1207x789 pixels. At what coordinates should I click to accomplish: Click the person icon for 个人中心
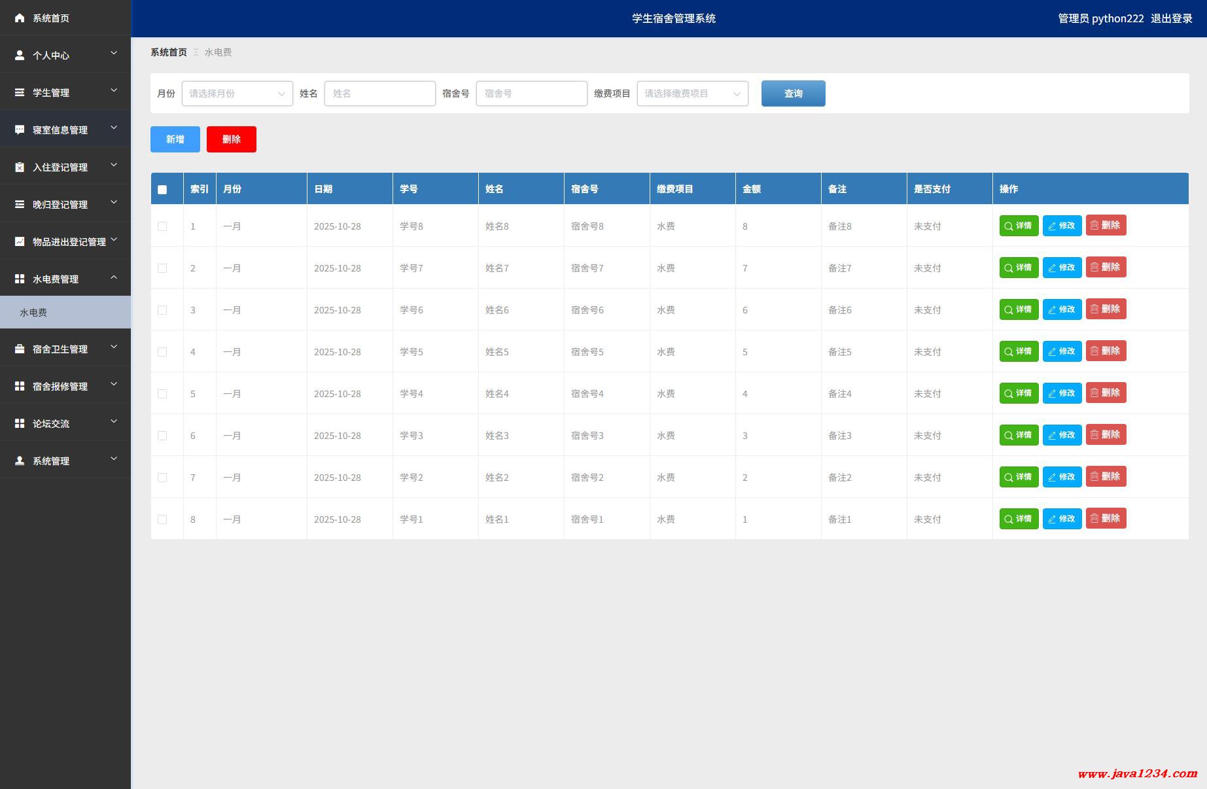[20, 56]
